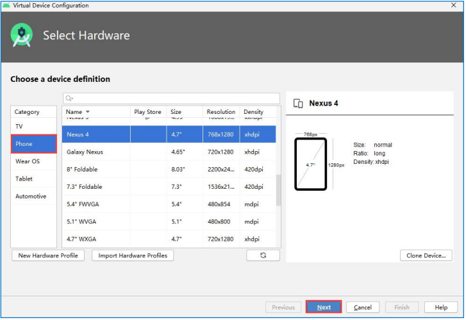Click the disabled Finish button
This screenshot has height=320, width=466.
pyautogui.click(x=403, y=308)
